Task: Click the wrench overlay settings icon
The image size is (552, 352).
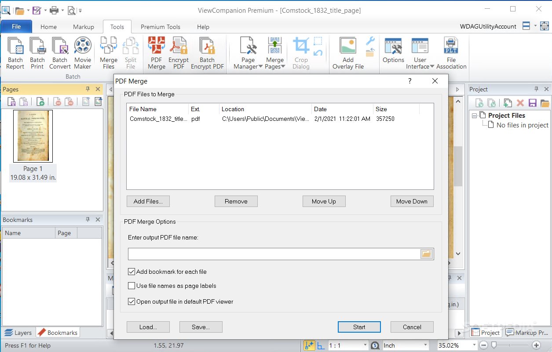Action: point(370,42)
